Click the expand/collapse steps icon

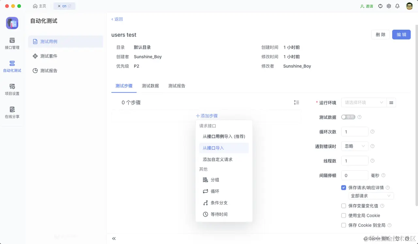297,102
